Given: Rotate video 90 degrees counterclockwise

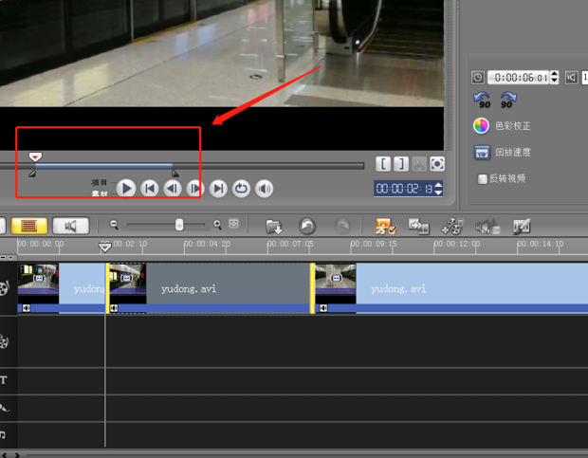Looking at the screenshot, I should point(482,101).
